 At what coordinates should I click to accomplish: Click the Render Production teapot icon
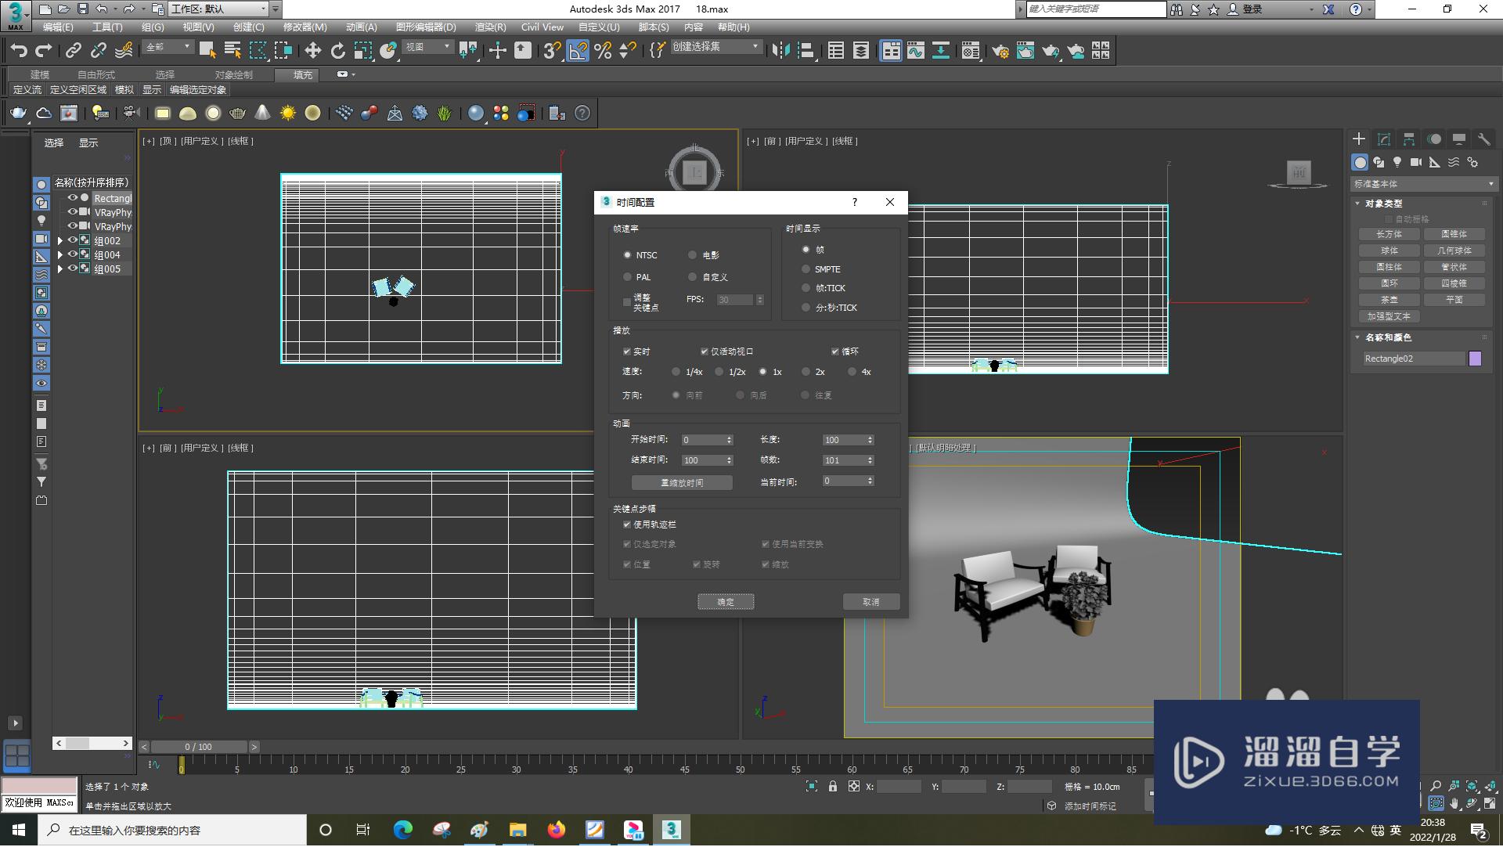point(1051,51)
